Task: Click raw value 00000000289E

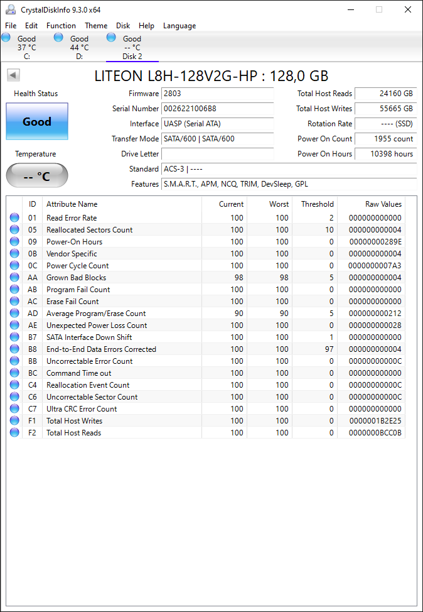Action: [x=375, y=242]
